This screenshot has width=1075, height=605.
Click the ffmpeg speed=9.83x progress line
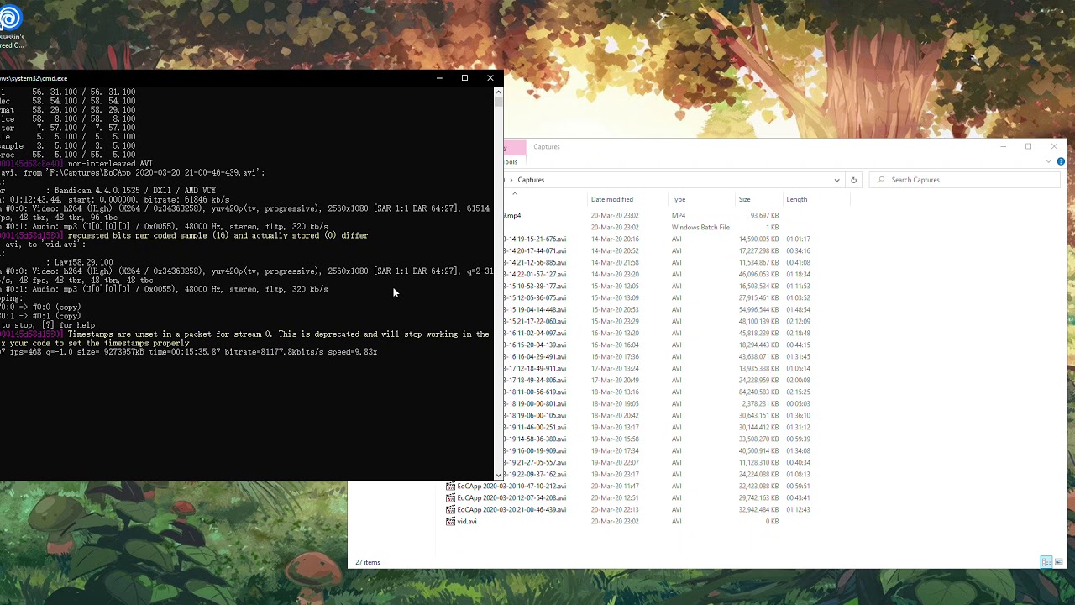pyautogui.click(x=189, y=352)
